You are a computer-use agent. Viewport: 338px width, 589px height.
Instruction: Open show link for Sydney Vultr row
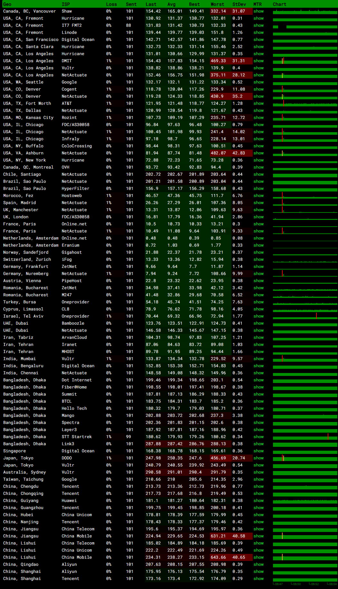point(258,472)
